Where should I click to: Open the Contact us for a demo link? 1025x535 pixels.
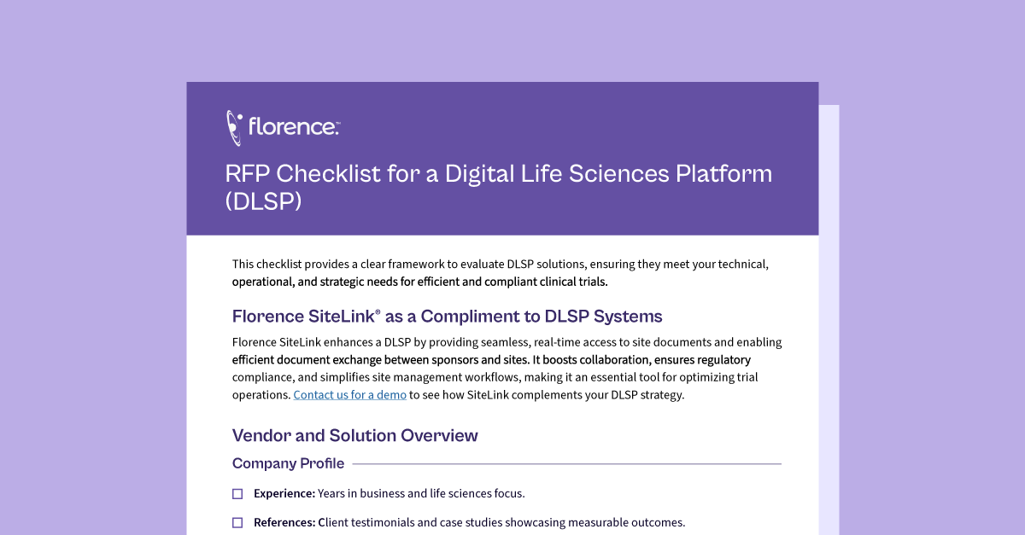click(x=350, y=395)
